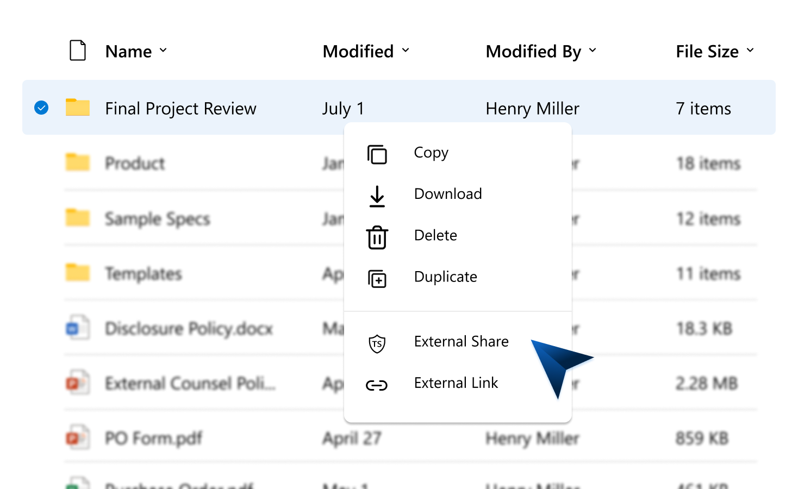The image size is (798, 489).
Task: Uncheck the Final Project Review selection circle
Action: (41, 108)
